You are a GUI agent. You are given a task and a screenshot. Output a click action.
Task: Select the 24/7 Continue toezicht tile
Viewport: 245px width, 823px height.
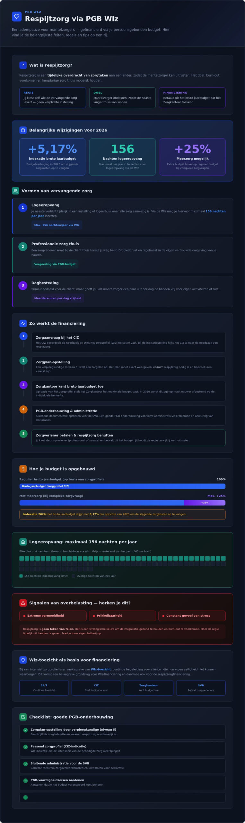[x=44, y=688]
